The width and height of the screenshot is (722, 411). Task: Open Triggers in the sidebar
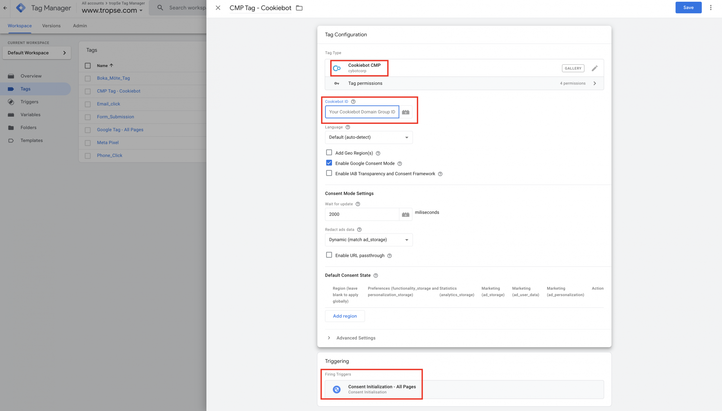point(29,102)
